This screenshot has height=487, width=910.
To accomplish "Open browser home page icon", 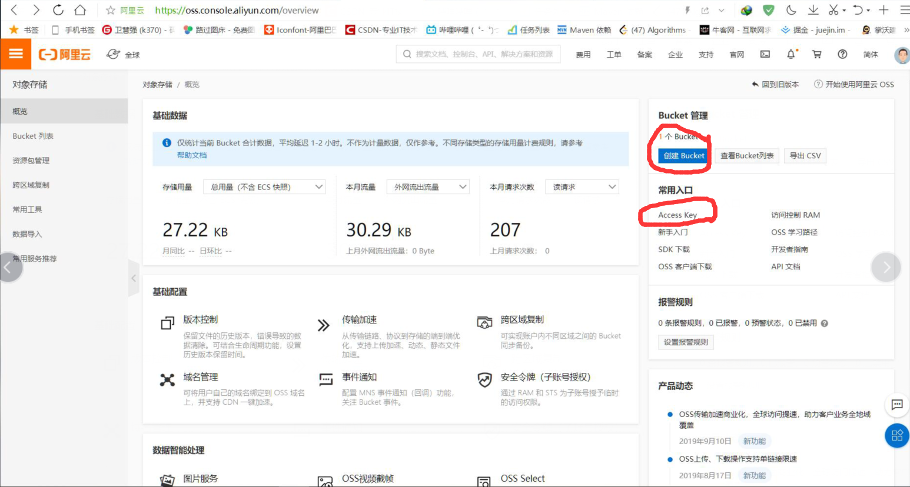I will pos(80,10).
